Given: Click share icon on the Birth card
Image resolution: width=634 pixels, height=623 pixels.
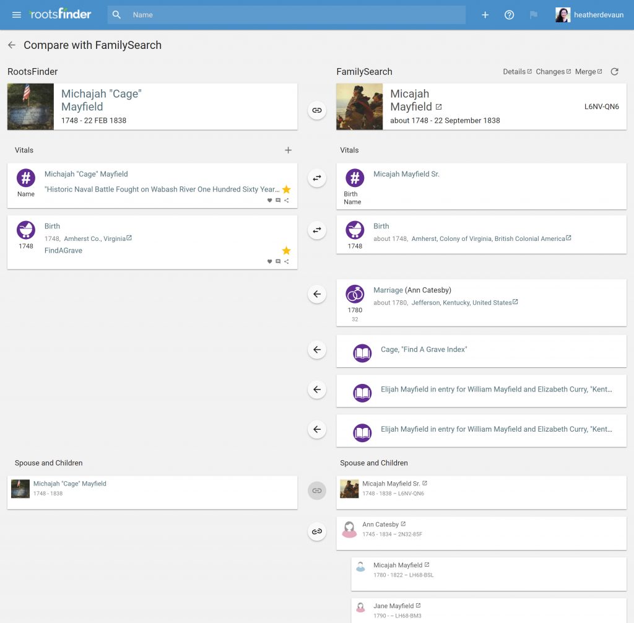Looking at the screenshot, I should point(286,261).
